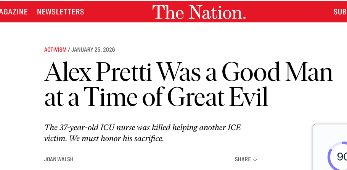Click the chevron arrow next to Share
This screenshot has width=347, height=170.
(255, 159)
